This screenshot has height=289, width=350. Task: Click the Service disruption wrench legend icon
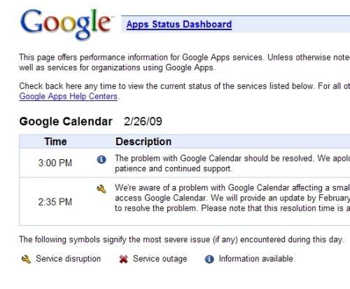coord(26,259)
